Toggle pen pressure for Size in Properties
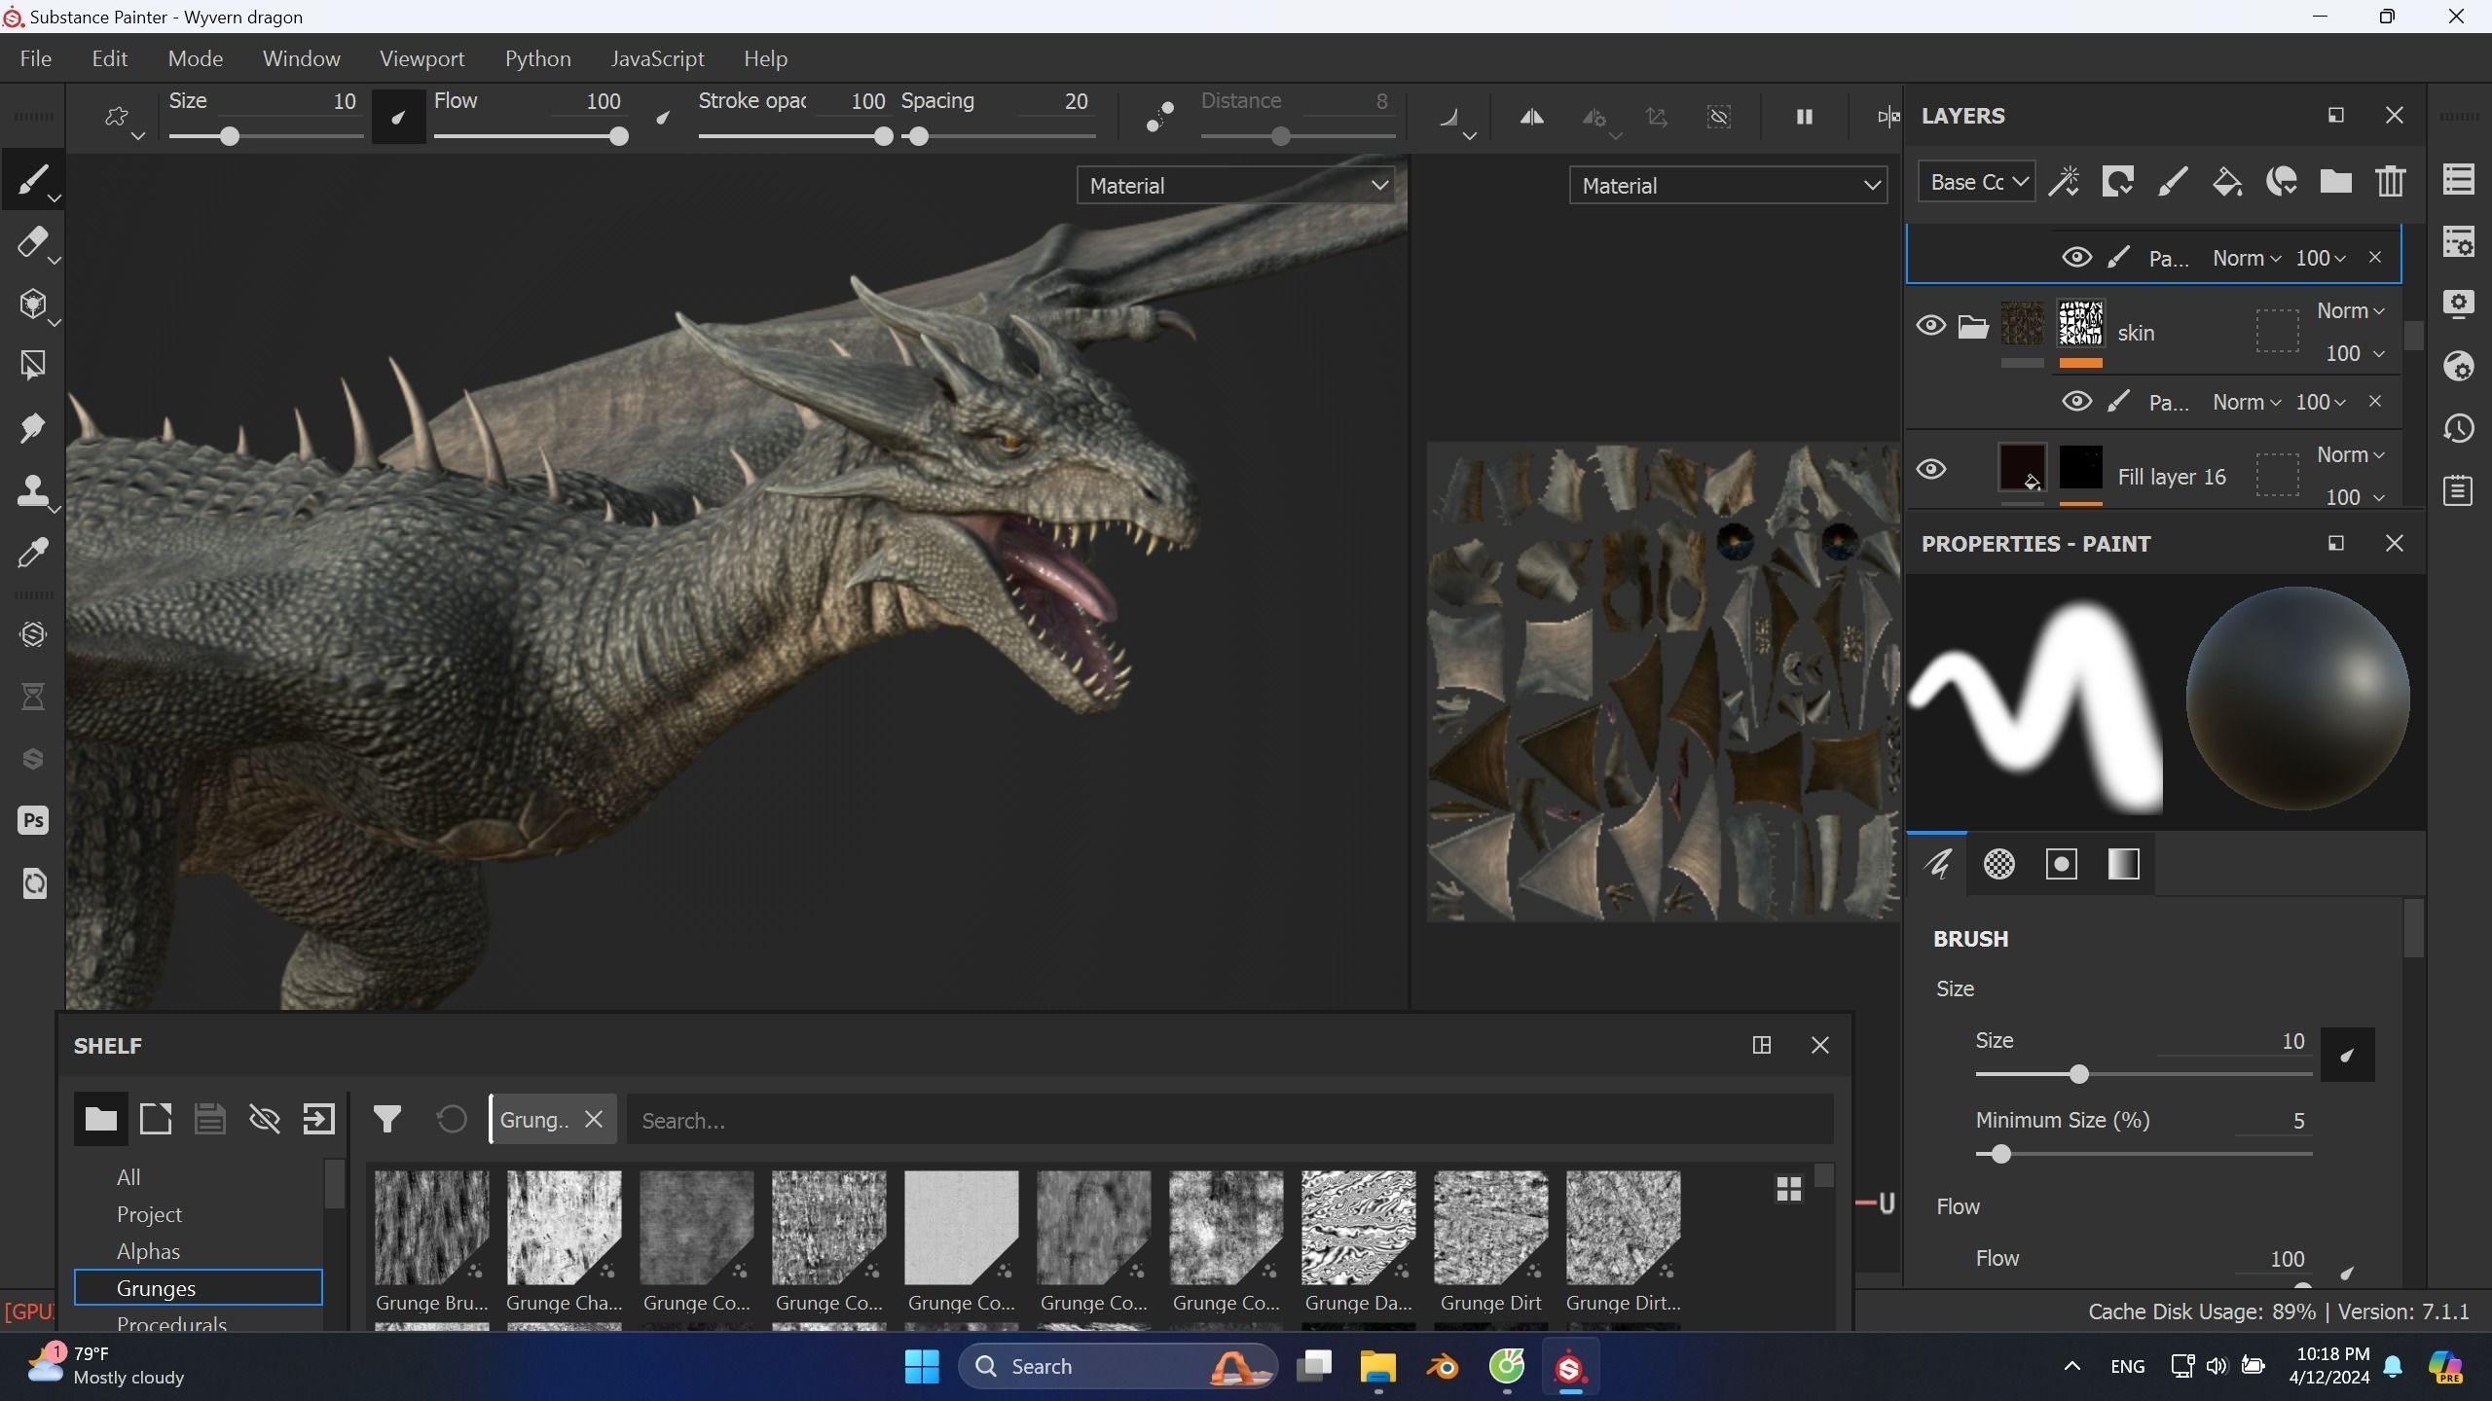The image size is (2492, 1401). pos(2347,1055)
